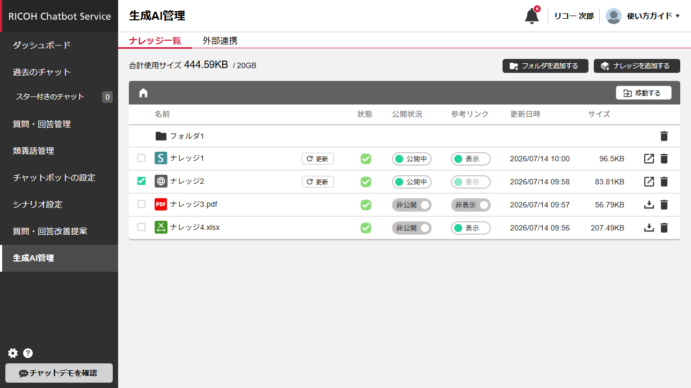This screenshot has height=388, width=691.
Task: Open the ナレッジ2 external link icon
Action: click(649, 182)
